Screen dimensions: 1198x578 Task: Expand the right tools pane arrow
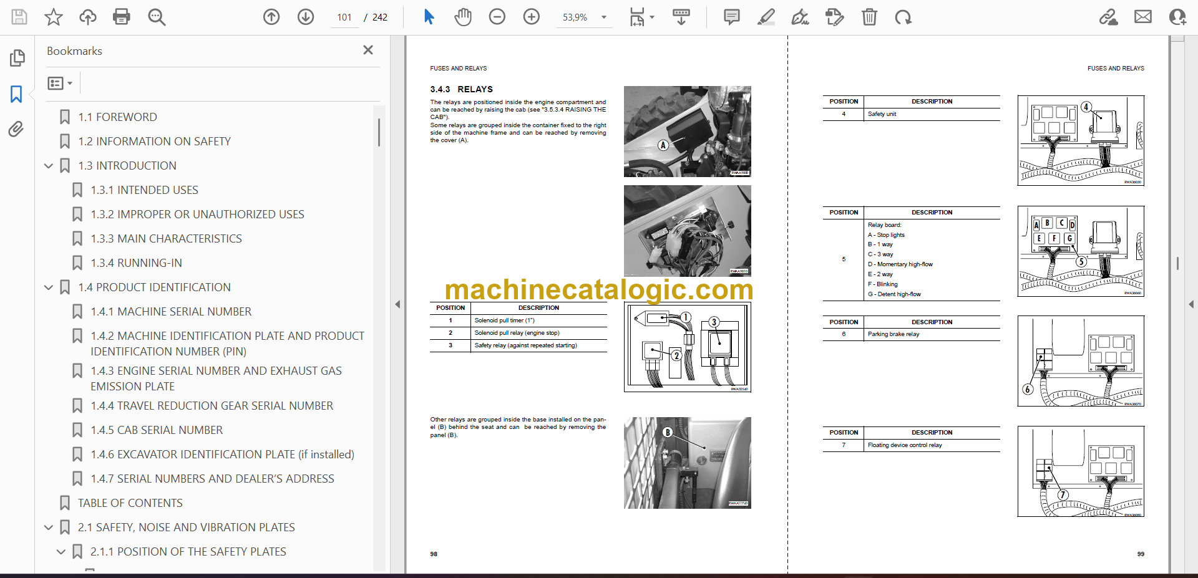coord(1191,304)
